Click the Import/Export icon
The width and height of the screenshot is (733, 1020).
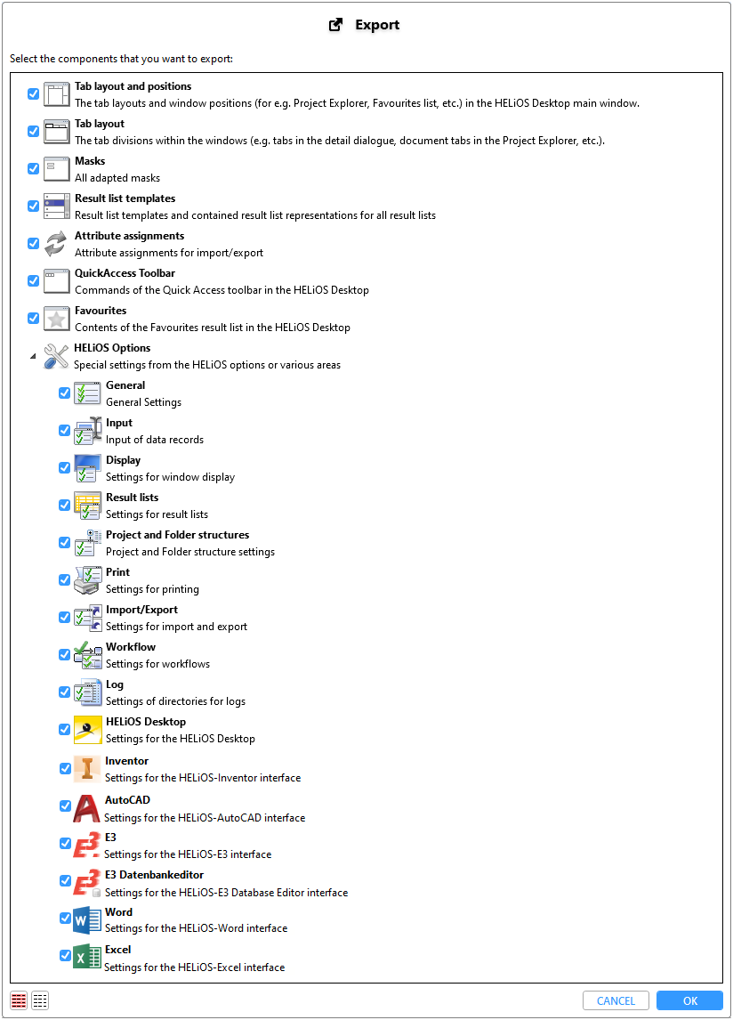click(88, 618)
